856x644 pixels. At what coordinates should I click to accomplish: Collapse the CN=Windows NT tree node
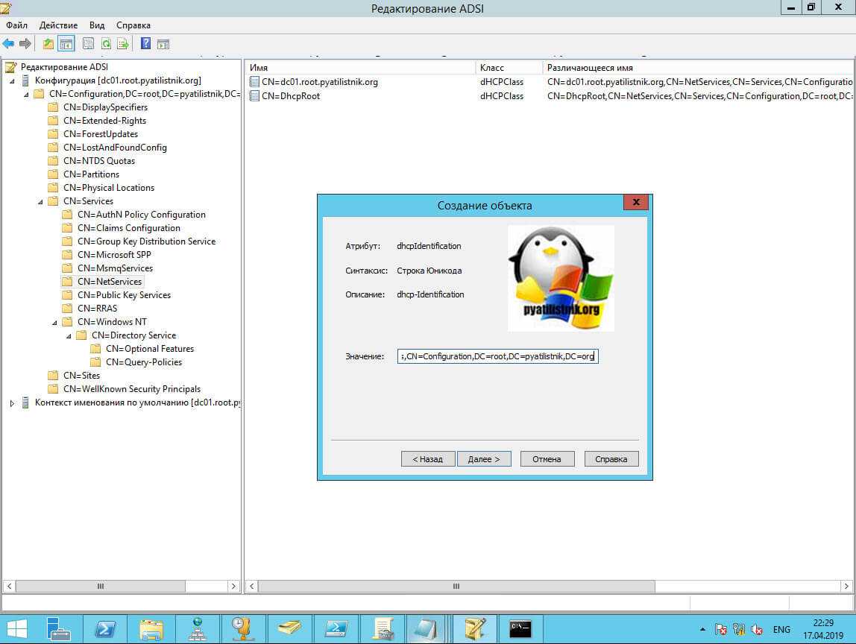[54, 322]
